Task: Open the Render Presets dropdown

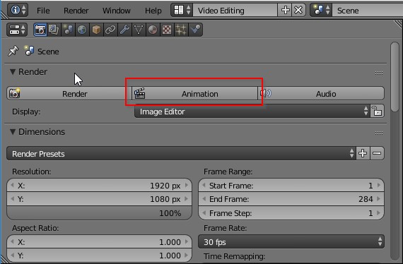Action: pyautogui.click(x=181, y=153)
